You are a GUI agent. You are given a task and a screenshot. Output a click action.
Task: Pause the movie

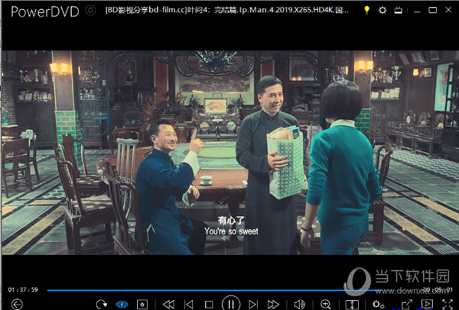click(x=231, y=304)
